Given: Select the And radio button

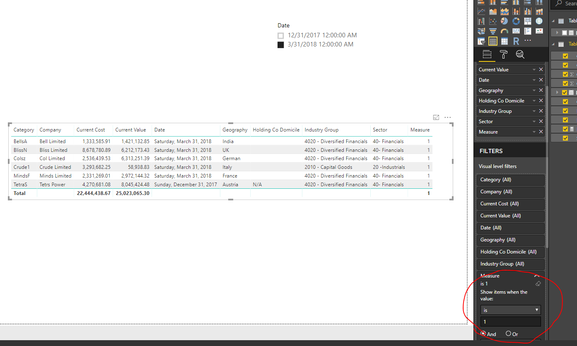Looking at the screenshot, I should (x=483, y=334).
